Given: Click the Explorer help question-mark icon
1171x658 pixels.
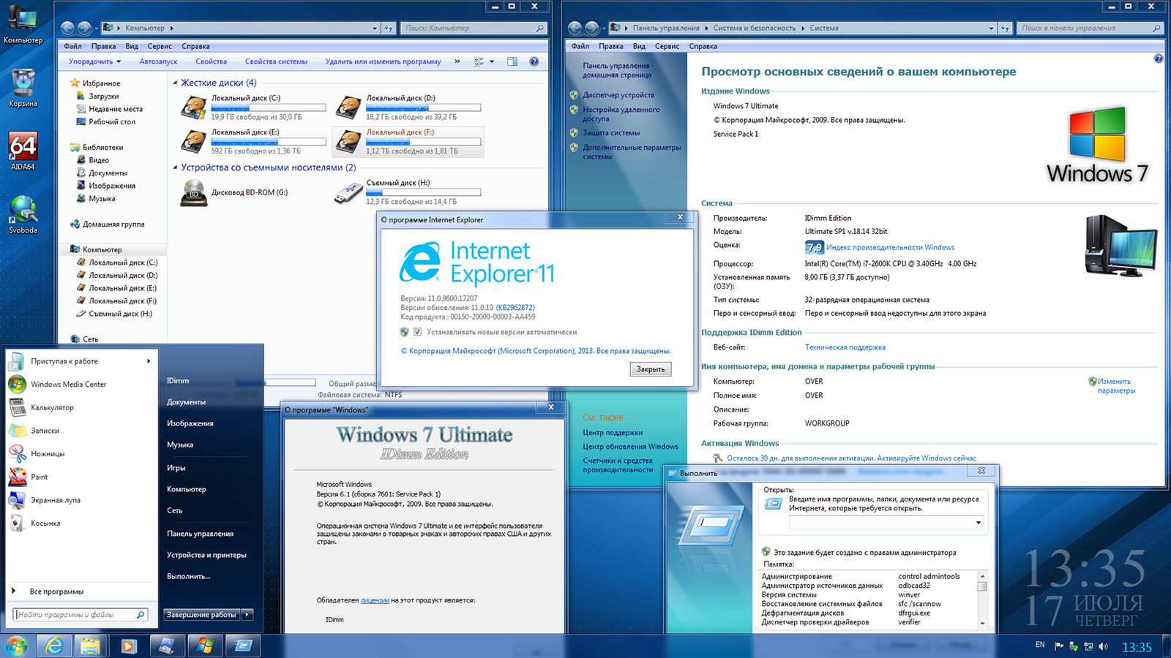Looking at the screenshot, I should point(534,61).
